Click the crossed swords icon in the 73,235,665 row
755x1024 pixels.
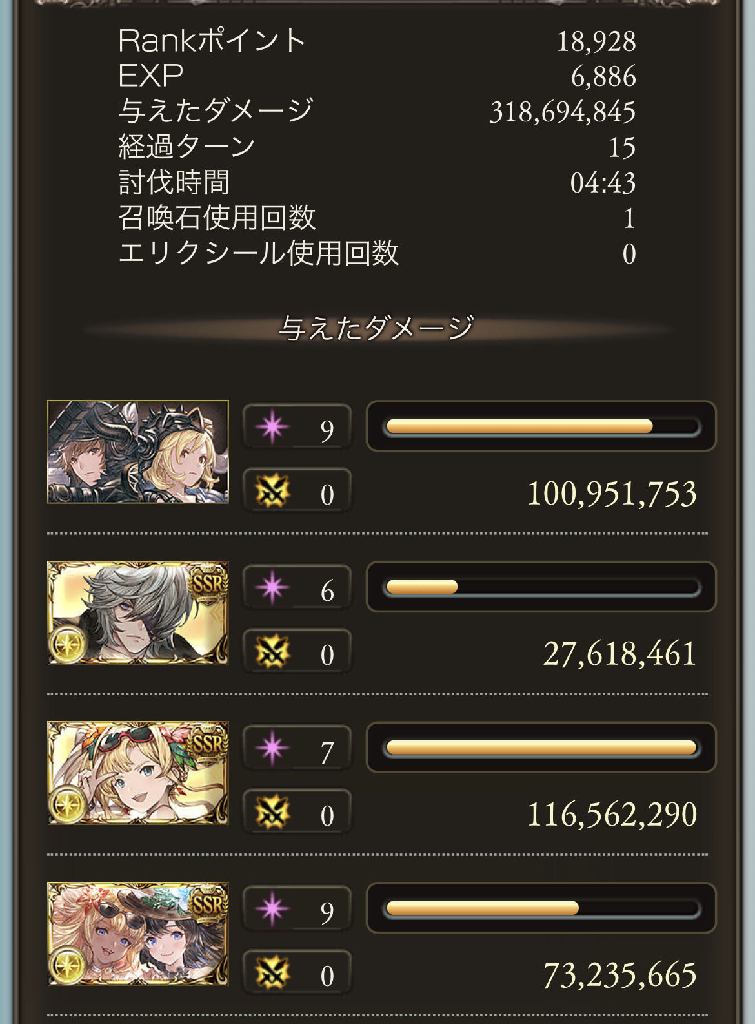coord(272,973)
